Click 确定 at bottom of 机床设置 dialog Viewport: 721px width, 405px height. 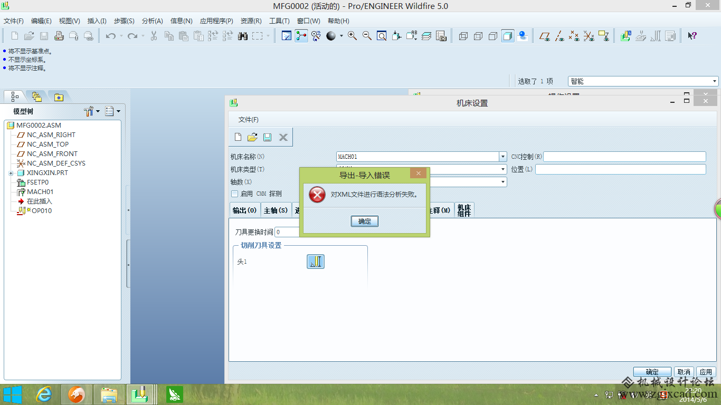(652, 372)
